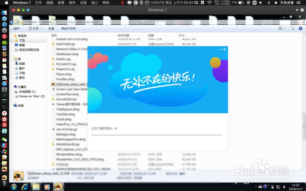Sort by 修改日期 column header

click(123, 35)
